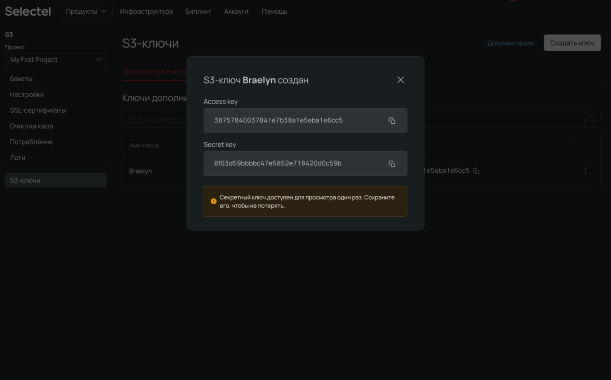The height and width of the screenshot is (380, 611).
Task: Open three-dot menu for Braelyn key
Action: [585, 171]
